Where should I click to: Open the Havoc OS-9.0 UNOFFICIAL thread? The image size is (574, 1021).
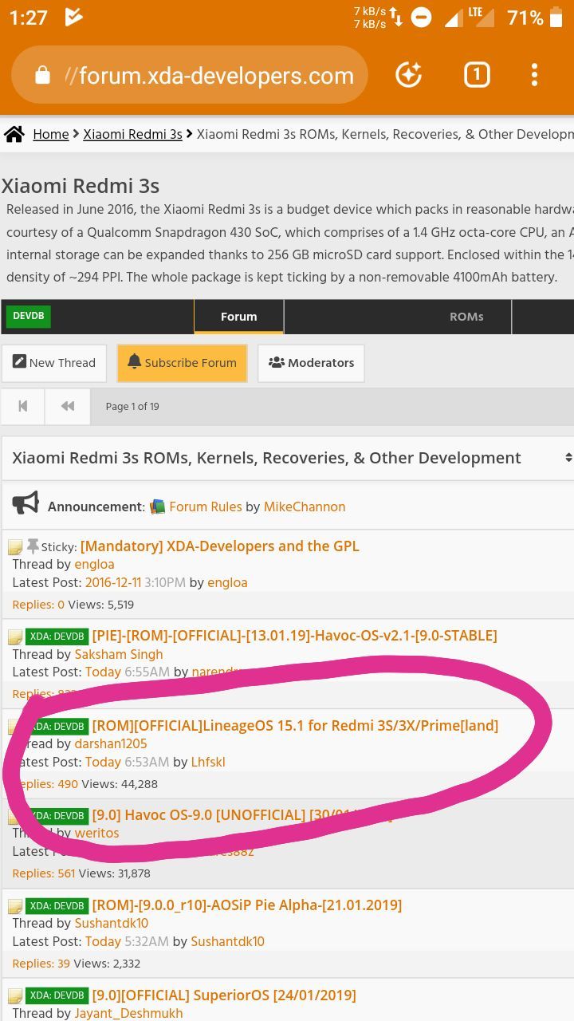pos(241,815)
